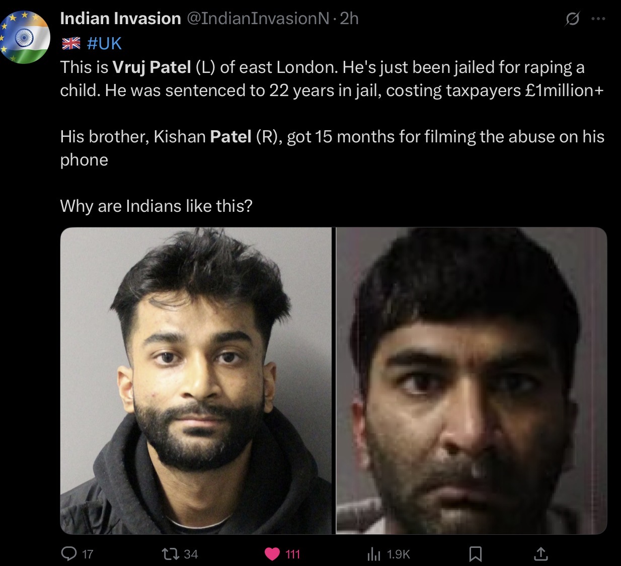
Task: Click the 17 replies count
Action: [88, 554]
